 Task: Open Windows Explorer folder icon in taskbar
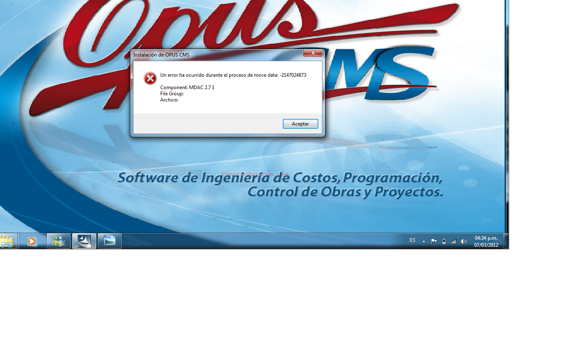click(x=7, y=241)
